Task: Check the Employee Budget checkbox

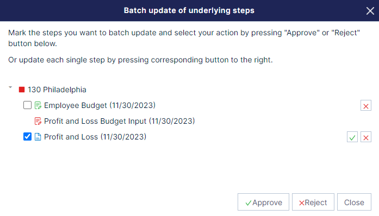Action: [x=27, y=105]
